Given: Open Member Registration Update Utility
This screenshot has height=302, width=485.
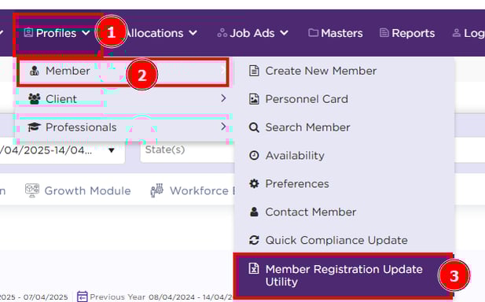Looking at the screenshot, I should click(x=344, y=276).
